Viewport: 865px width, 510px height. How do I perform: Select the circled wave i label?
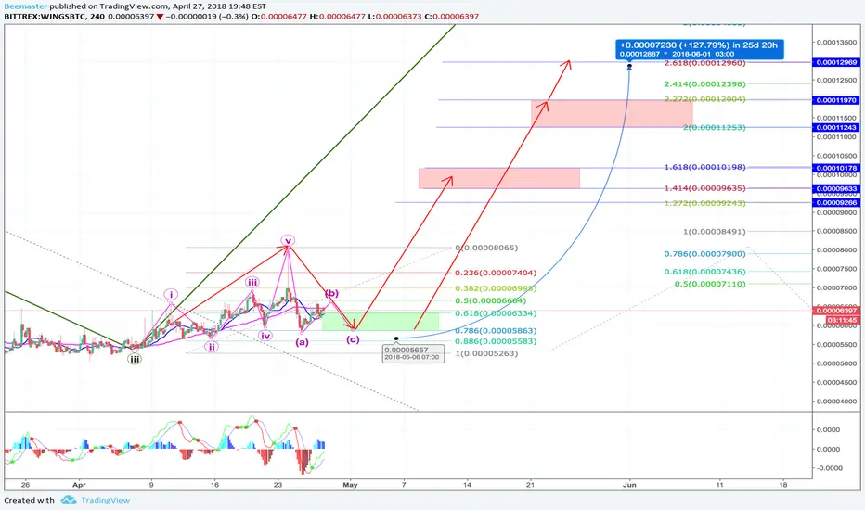coord(171,295)
